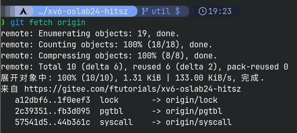Click the word fetch in the command
Viewport: 297px width, 133px height.
(x=41, y=23)
